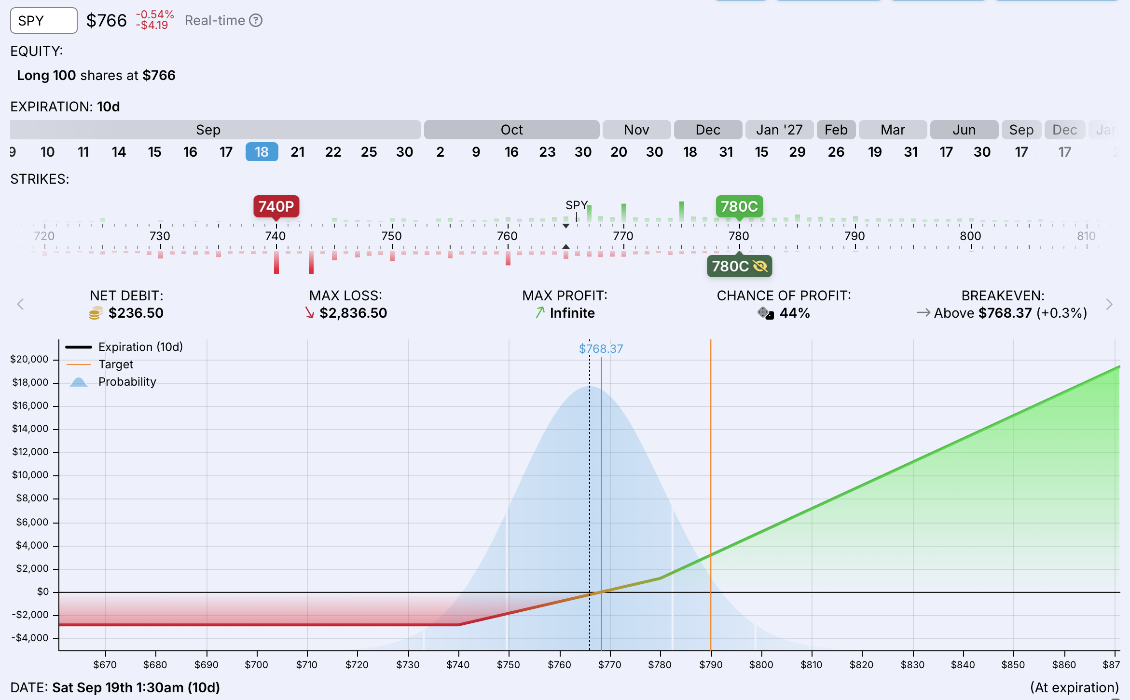
Task: Choose the September 14 expiration date
Action: coord(119,152)
